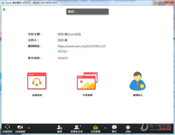Open the 聊天 chat bubble icon

[114, 129]
